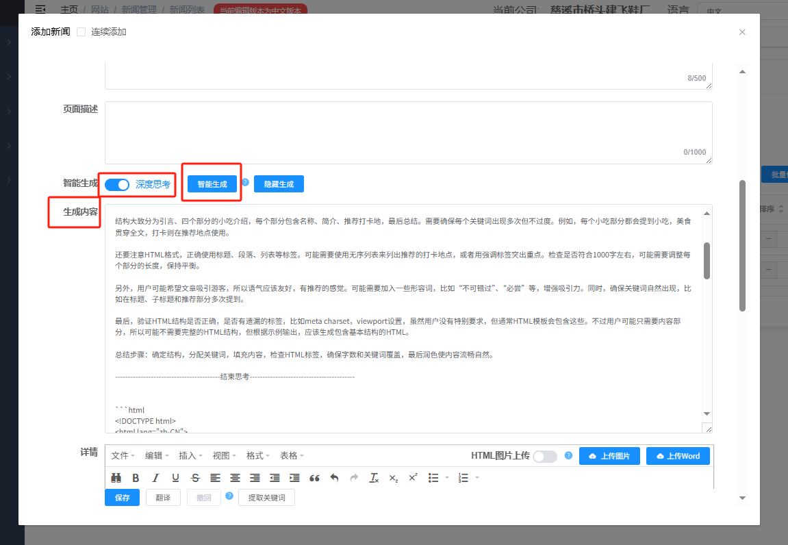788x545 pixels.
Task: Close the 添加新闻 dialog
Action: click(x=742, y=32)
